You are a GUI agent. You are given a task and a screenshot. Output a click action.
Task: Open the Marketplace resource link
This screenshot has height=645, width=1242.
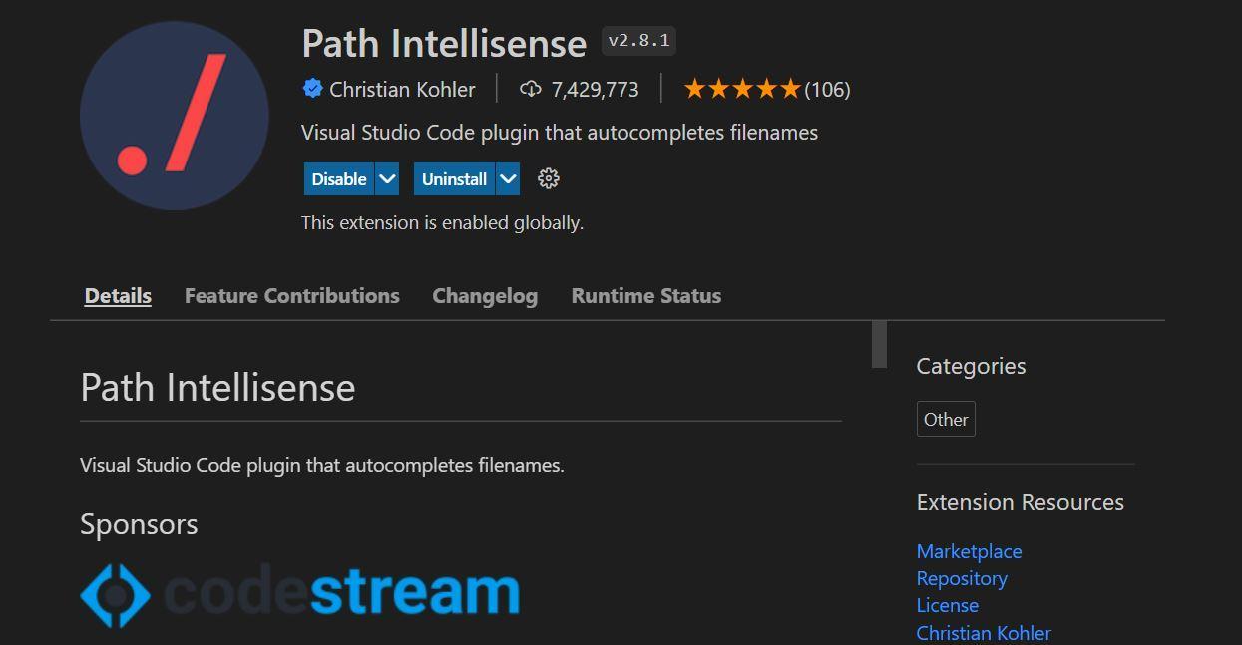[968, 551]
